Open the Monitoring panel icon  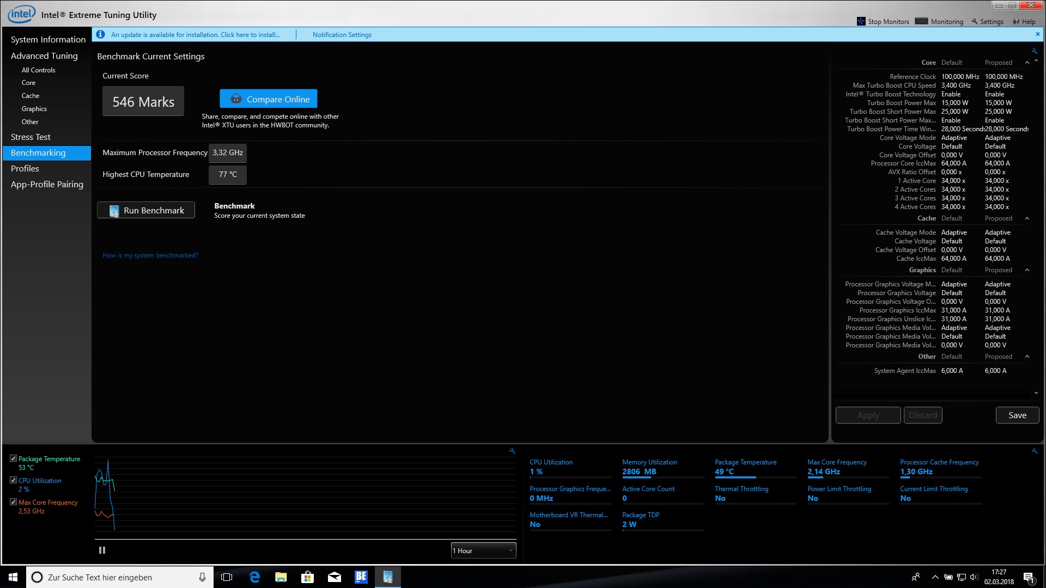(921, 21)
